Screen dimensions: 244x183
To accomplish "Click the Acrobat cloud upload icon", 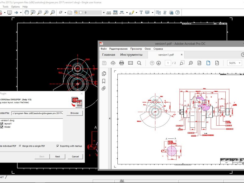I will (x=113, y=63).
